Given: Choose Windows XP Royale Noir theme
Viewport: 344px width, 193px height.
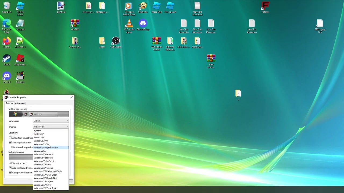Looking at the screenshot, I should [51, 178].
